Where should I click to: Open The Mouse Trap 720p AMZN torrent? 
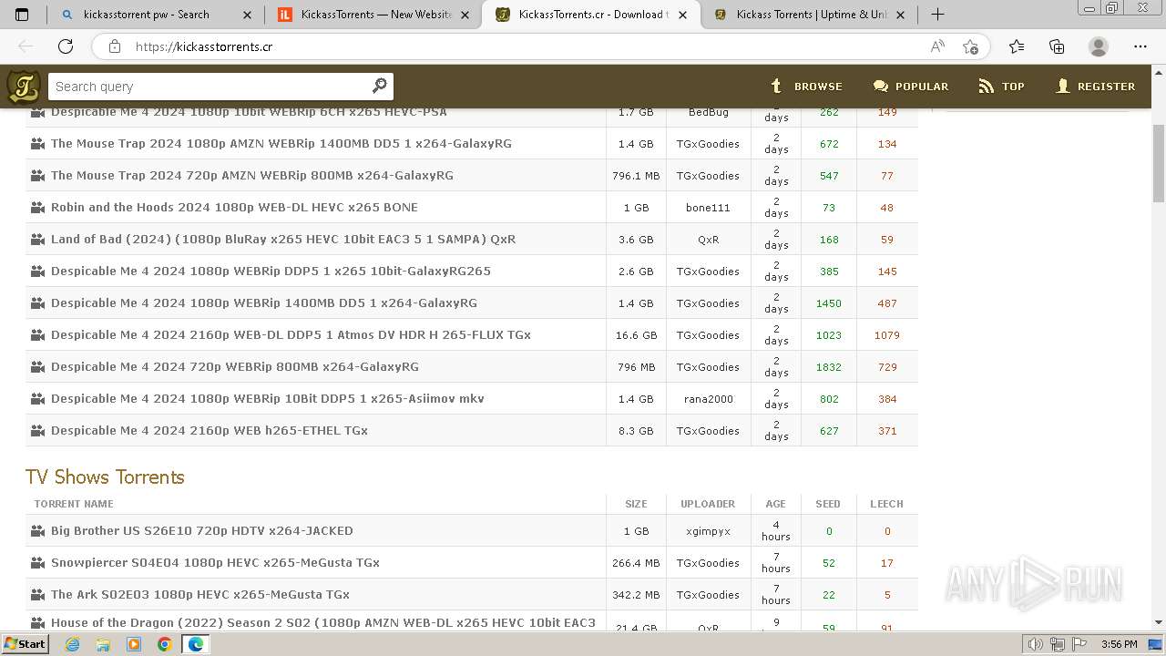(x=252, y=176)
